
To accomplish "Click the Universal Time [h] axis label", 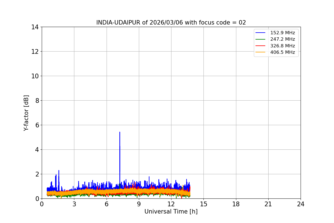I will pos(171,212).
